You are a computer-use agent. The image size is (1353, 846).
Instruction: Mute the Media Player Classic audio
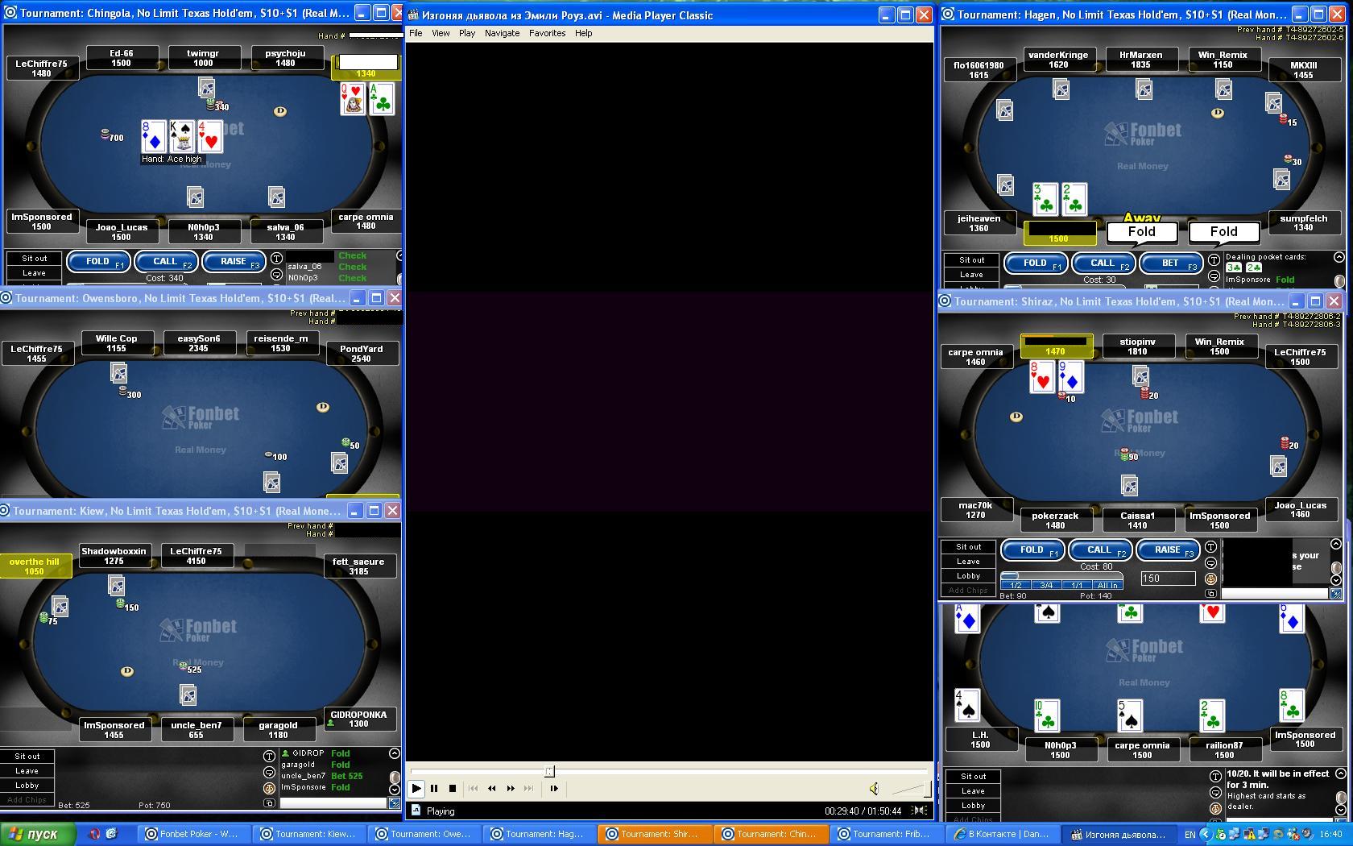[874, 789]
